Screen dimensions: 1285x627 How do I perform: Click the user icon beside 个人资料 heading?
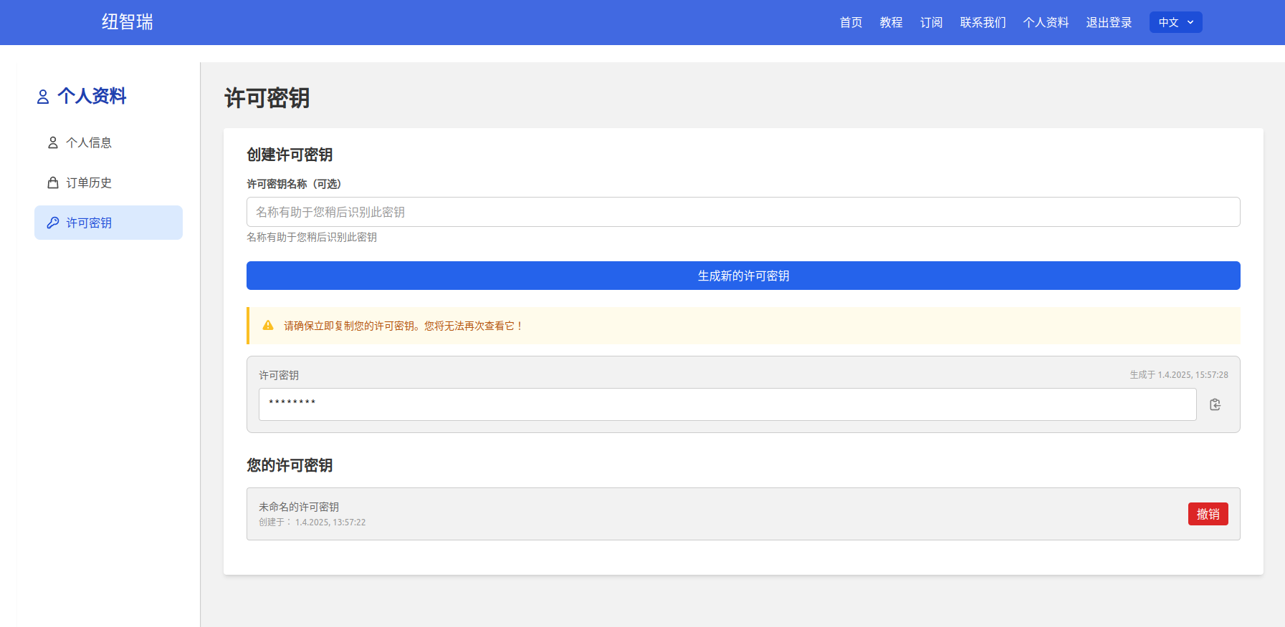(x=43, y=97)
